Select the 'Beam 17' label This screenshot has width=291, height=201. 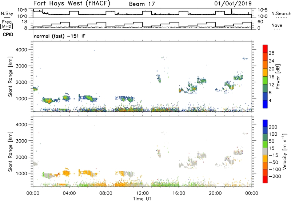[x=142, y=4]
